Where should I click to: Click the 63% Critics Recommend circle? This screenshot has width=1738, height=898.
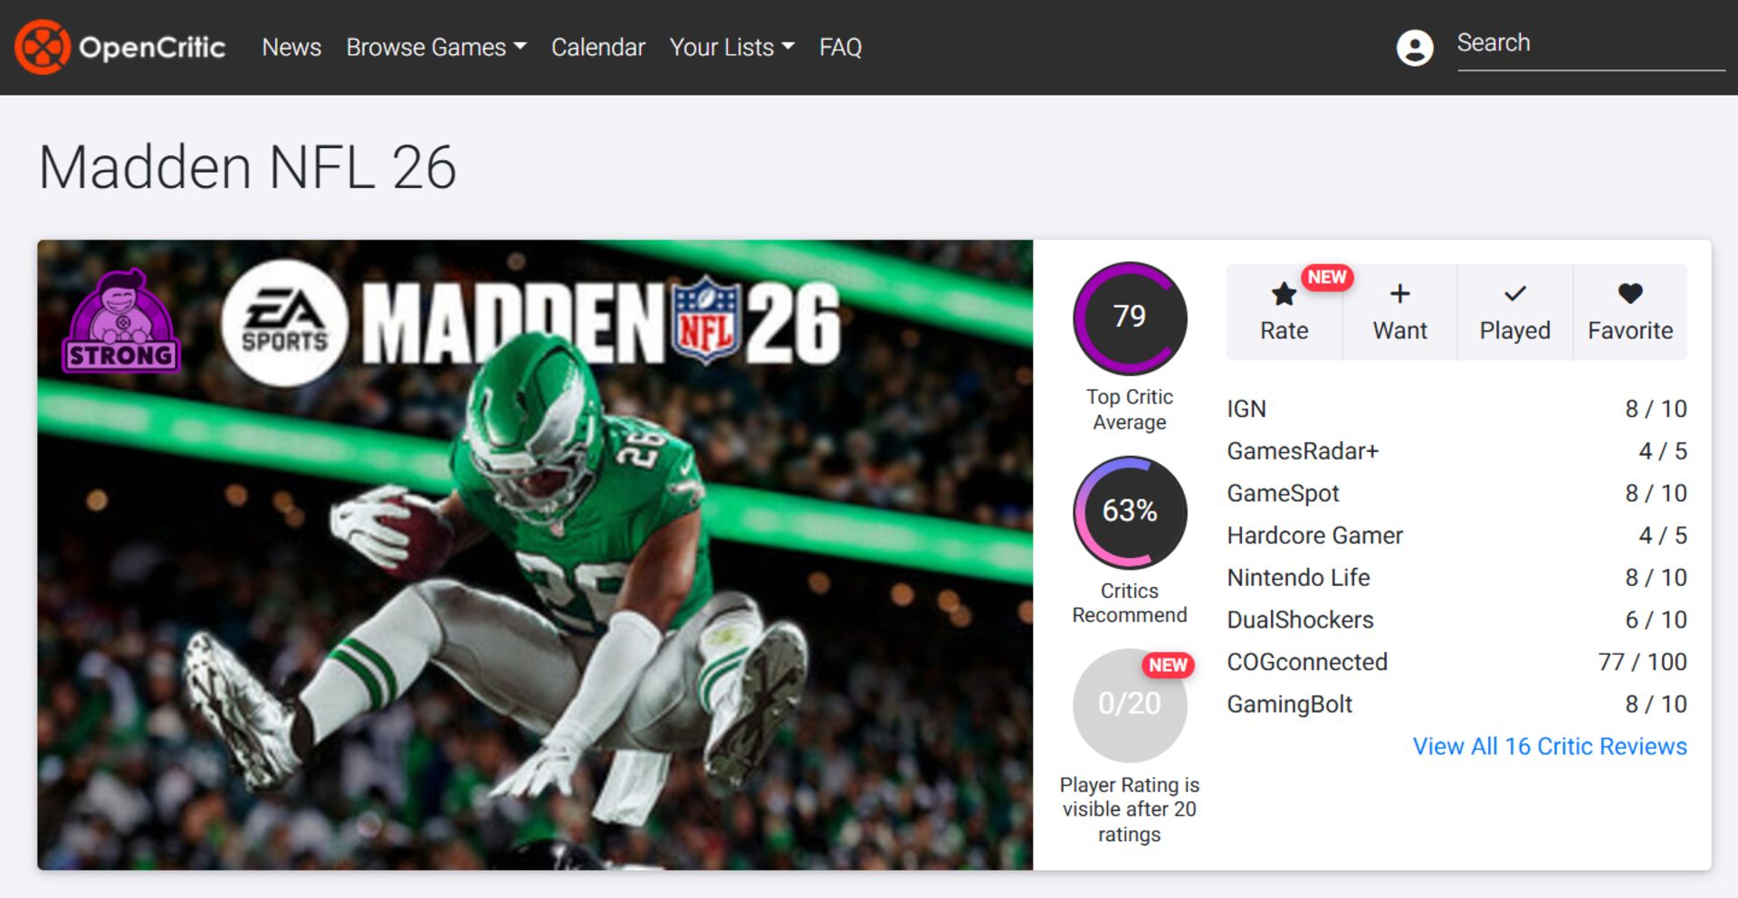coord(1130,512)
